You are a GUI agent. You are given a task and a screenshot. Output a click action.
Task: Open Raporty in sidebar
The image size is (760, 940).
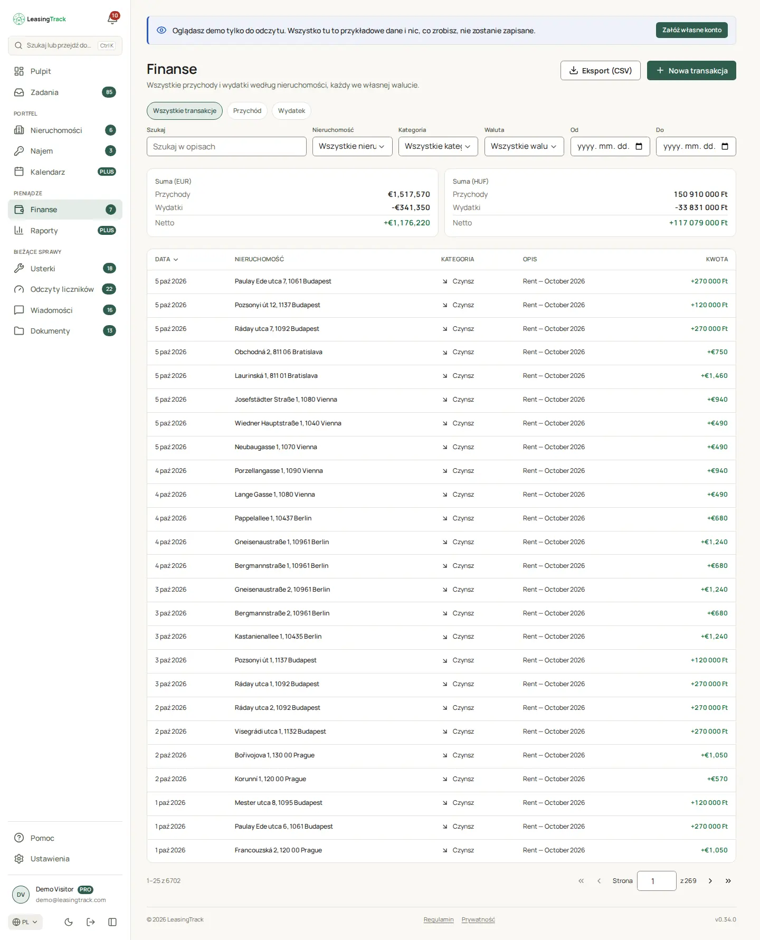pyautogui.click(x=65, y=231)
